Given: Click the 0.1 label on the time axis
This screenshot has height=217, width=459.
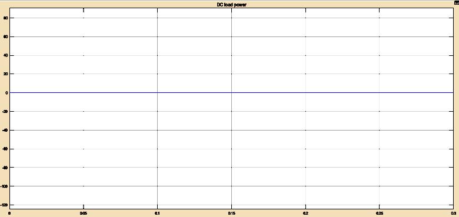Looking at the screenshot, I should (158, 213).
